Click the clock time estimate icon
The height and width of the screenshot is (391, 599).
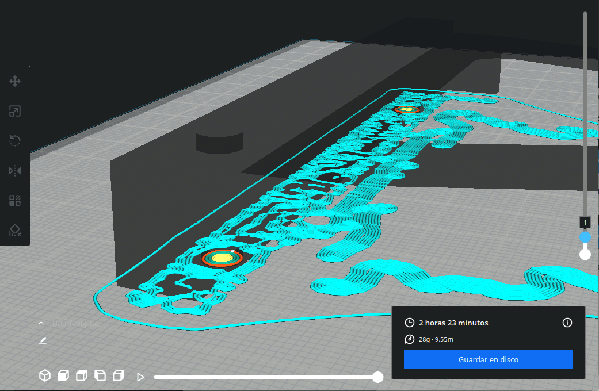point(410,323)
